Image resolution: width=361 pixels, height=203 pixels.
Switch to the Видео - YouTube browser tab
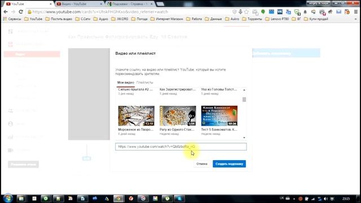[x=79, y=4]
